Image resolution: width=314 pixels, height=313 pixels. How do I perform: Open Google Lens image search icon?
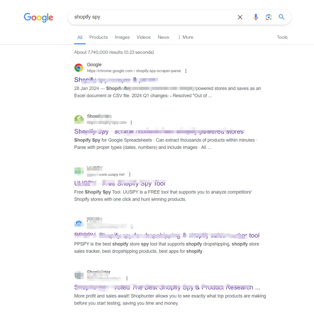(x=269, y=17)
